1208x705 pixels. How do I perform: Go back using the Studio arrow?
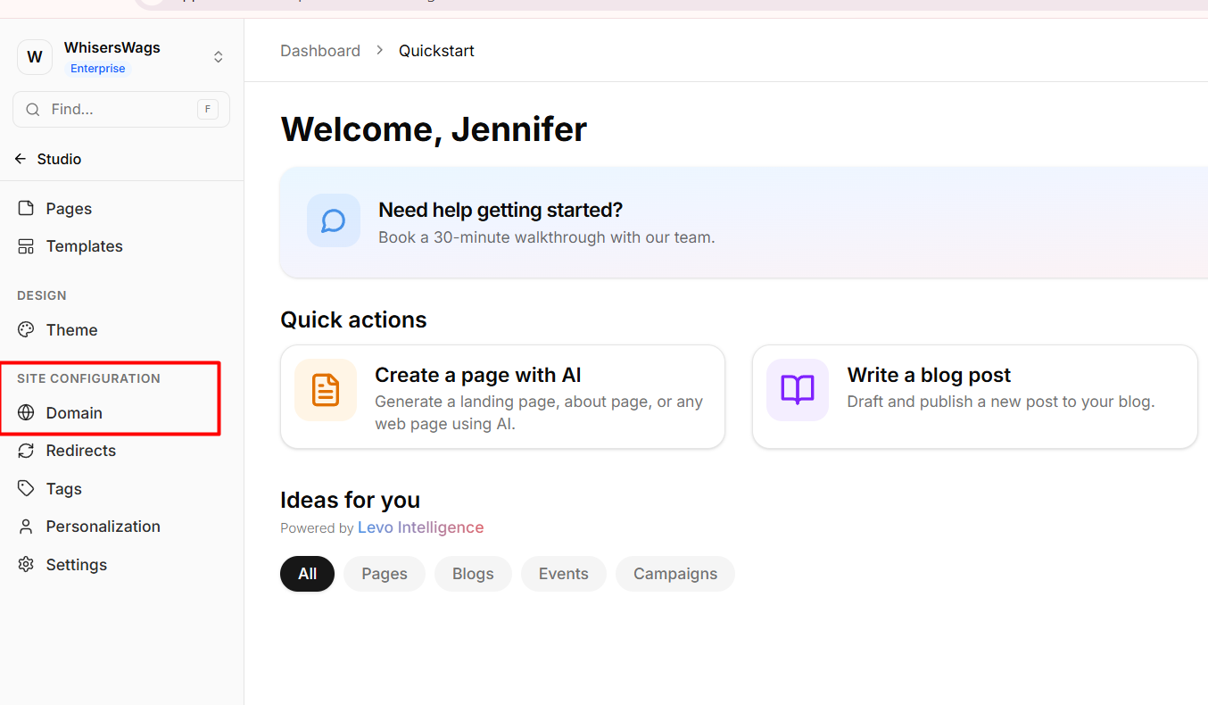click(x=21, y=159)
